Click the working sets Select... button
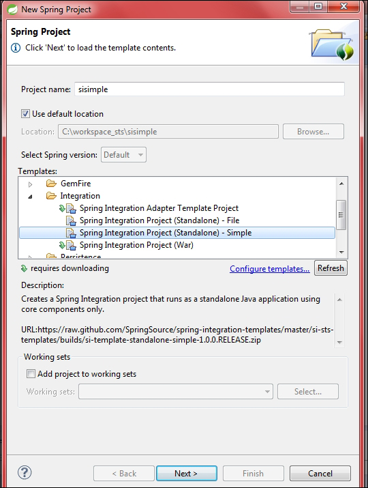 coord(308,392)
